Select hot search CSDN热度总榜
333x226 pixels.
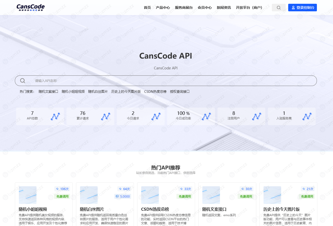pos(155,92)
